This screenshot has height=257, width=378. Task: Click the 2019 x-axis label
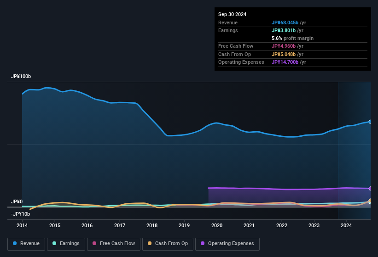tap(184, 225)
